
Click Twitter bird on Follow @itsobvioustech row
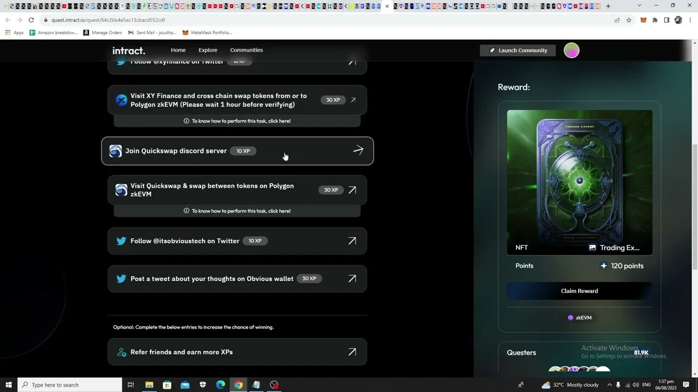pyautogui.click(x=121, y=241)
